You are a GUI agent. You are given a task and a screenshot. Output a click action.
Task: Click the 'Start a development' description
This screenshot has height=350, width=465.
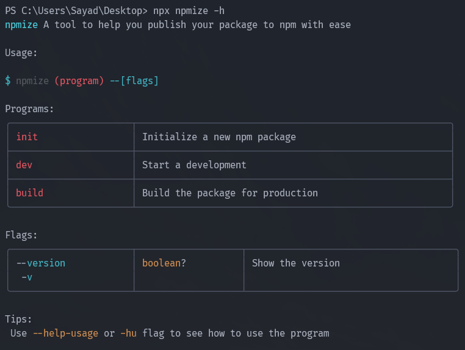194,165
